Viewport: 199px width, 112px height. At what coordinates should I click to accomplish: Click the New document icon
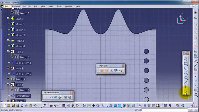point(4,105)
